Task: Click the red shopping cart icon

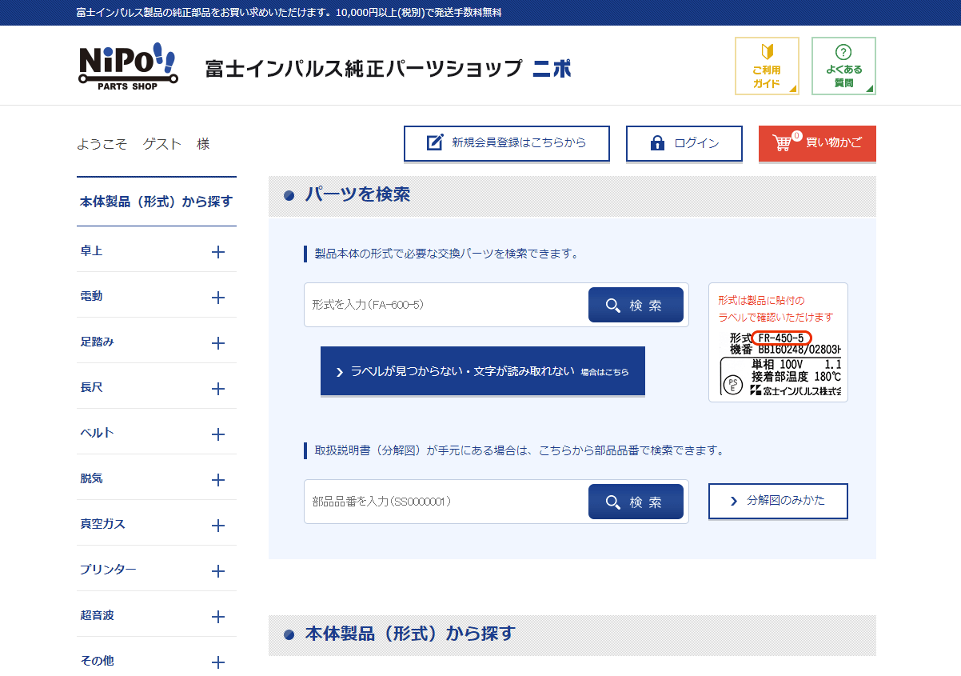Action: 782,143
